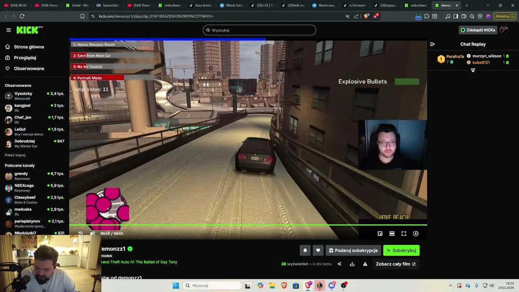Open playback settings icon beside fullscreen
Screen dimensions: 519x292
[416, 234]
